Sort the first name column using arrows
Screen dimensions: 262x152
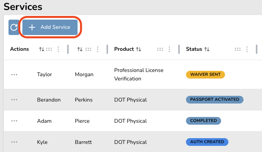(x=42, y=49)
